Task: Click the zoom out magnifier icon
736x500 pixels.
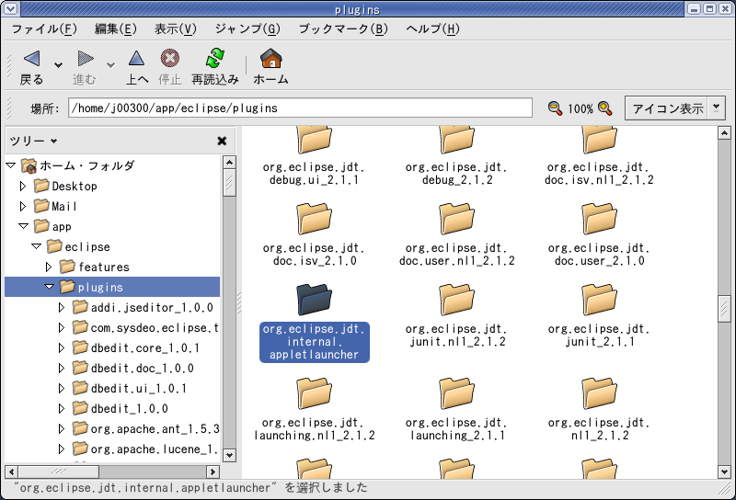Action: [555, 108]
